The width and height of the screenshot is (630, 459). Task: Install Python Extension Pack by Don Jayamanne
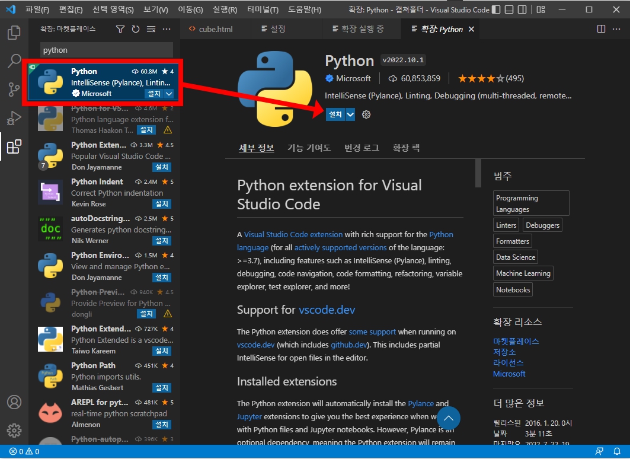[x=162, y=167]
